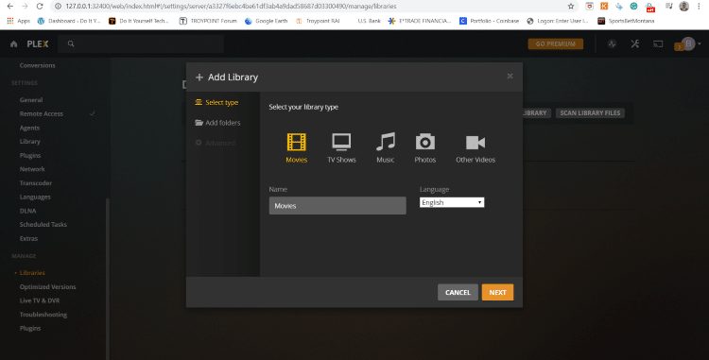Click the Plex home icon
This screenshot has width=709, height=360.
click(x=13, y=43)
